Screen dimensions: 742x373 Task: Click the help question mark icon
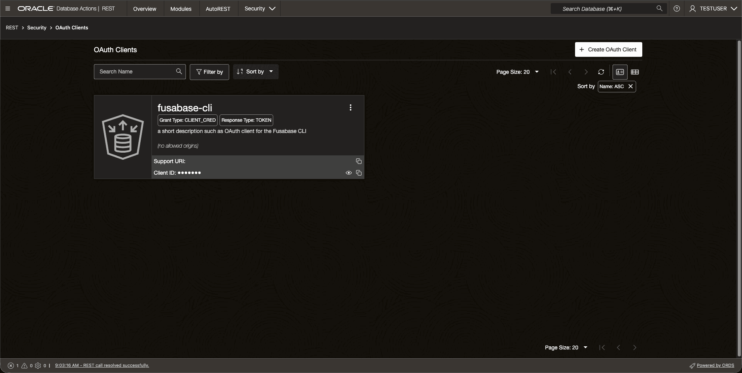coord(677,9)
